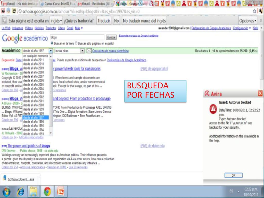Show hidden system tray icons
This screenshot has width=264, height=198.
[x=238, y=192]
